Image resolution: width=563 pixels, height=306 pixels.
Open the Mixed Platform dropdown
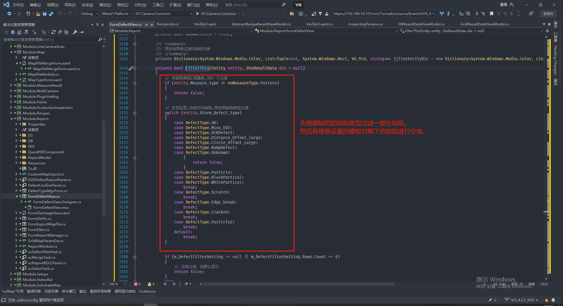(x=117, y=14)
